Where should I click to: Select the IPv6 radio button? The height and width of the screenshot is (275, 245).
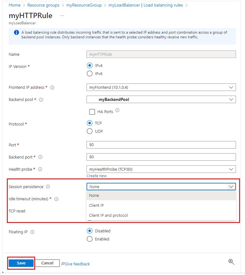[90, 74]
